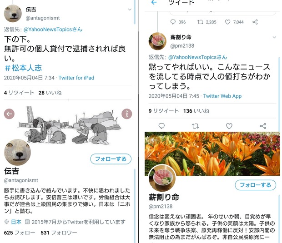Open 伝吉's polar bear avatar on tweet
Screen dimensions: 282x243
click(13, 14)
